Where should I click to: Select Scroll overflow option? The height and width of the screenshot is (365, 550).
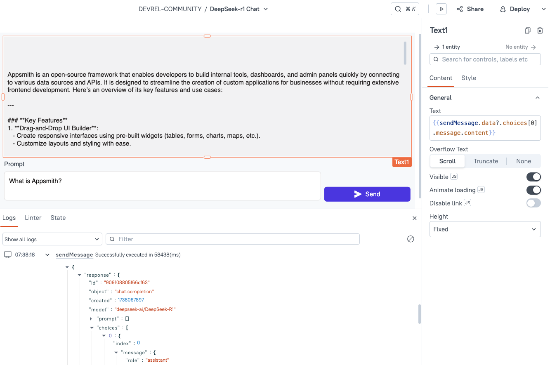(448, 161)
